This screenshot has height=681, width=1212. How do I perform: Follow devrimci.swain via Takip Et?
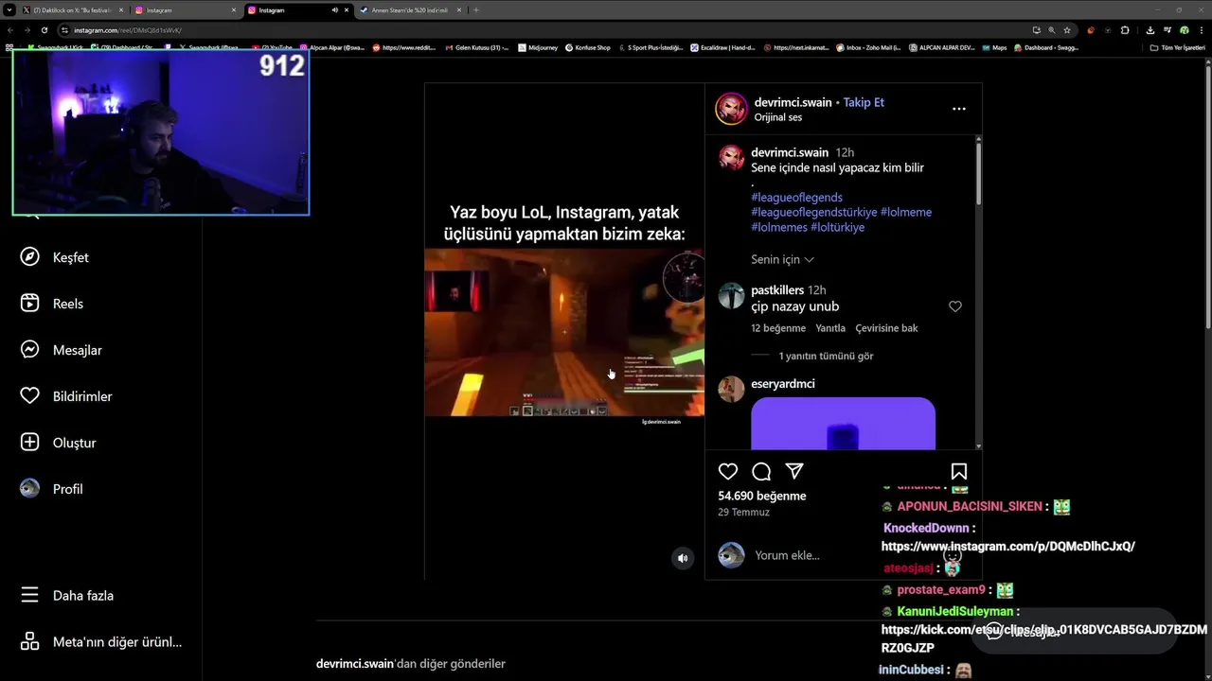(x=864, y=102)
